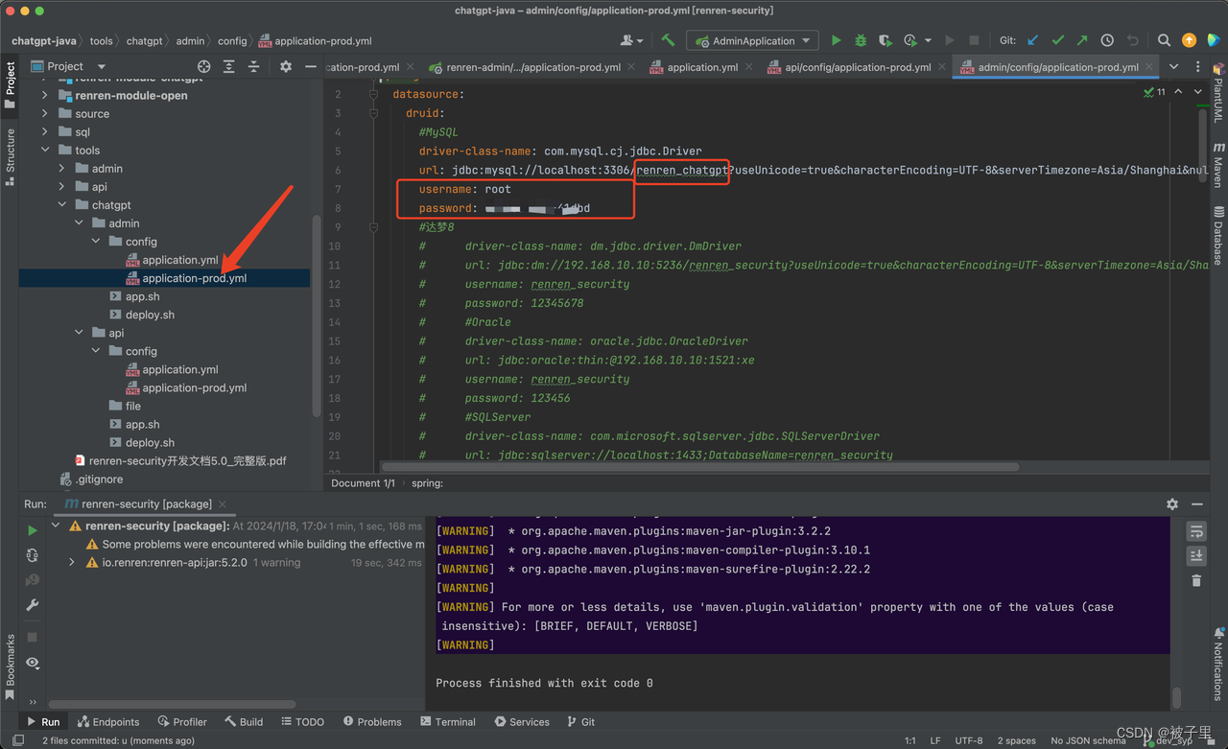This screenshot has width=1228, height=749.
Task: Click Select Opened File target icon
Action: click(203, 66)
